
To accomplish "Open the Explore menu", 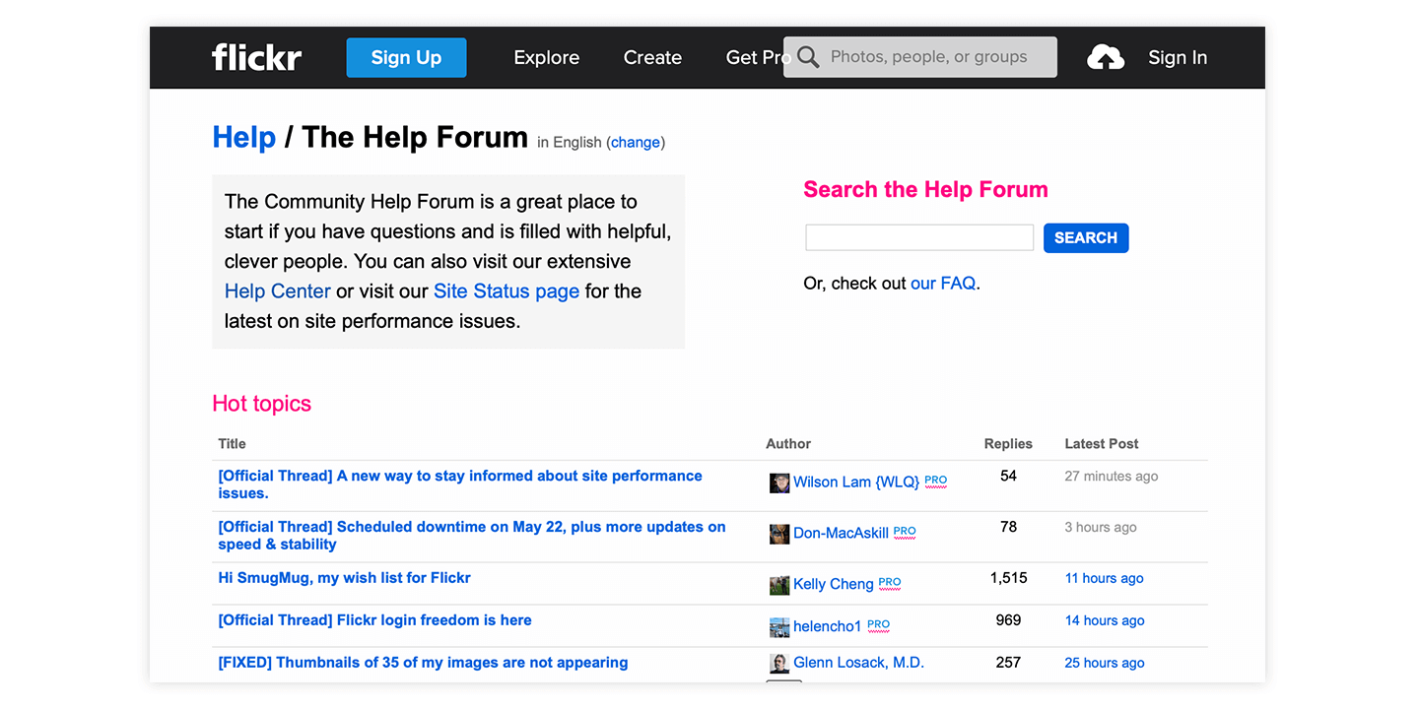I will [x=547, y=57].
